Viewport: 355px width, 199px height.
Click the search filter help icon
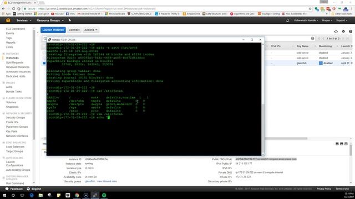312,39
